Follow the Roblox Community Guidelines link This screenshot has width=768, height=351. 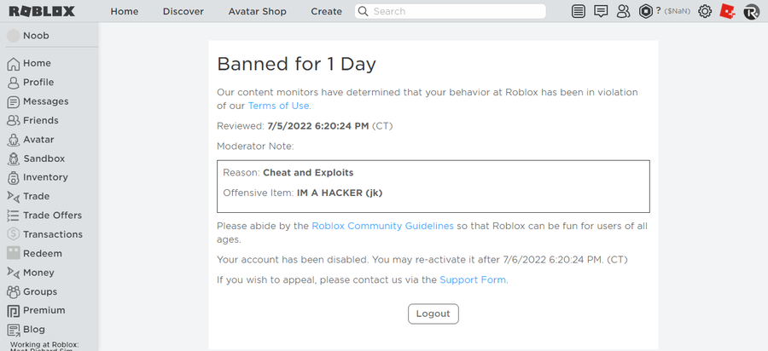[x=382, y=226]
